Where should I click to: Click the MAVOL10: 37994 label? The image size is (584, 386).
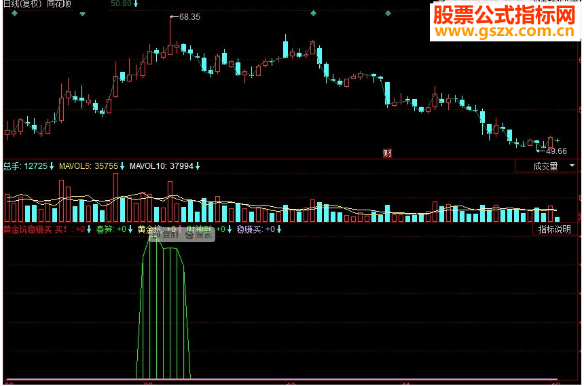164,166
